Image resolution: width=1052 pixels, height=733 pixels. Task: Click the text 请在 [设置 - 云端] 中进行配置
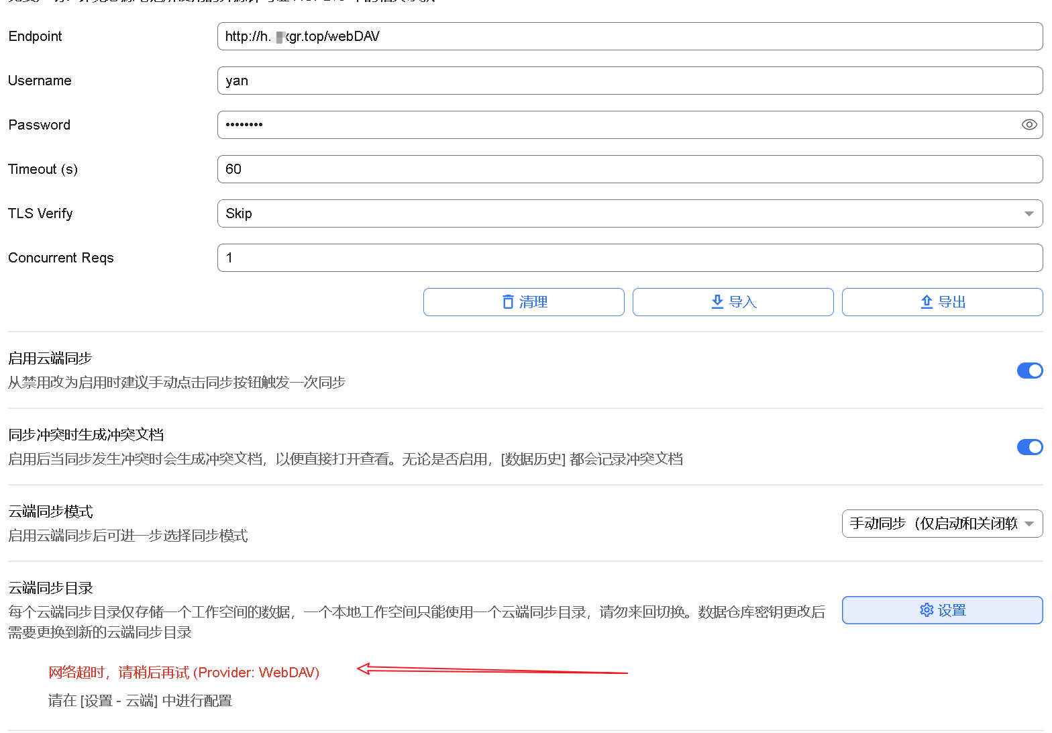[140, 701]
